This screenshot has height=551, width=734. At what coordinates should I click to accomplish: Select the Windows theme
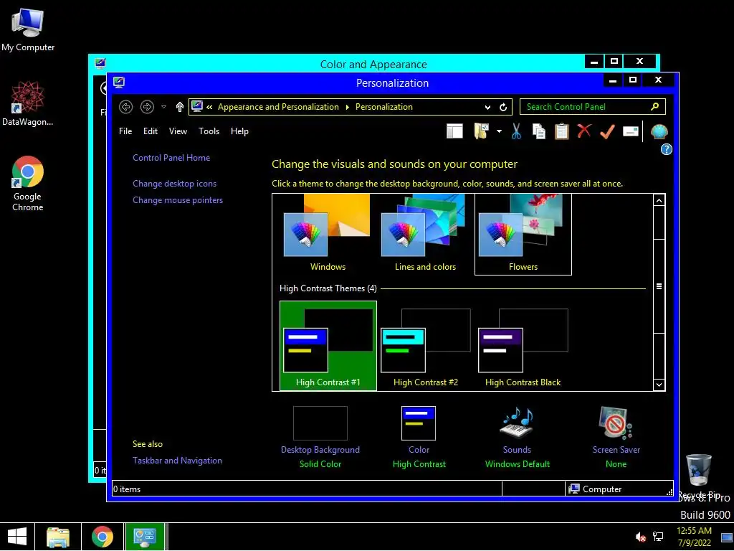(328, 234)
